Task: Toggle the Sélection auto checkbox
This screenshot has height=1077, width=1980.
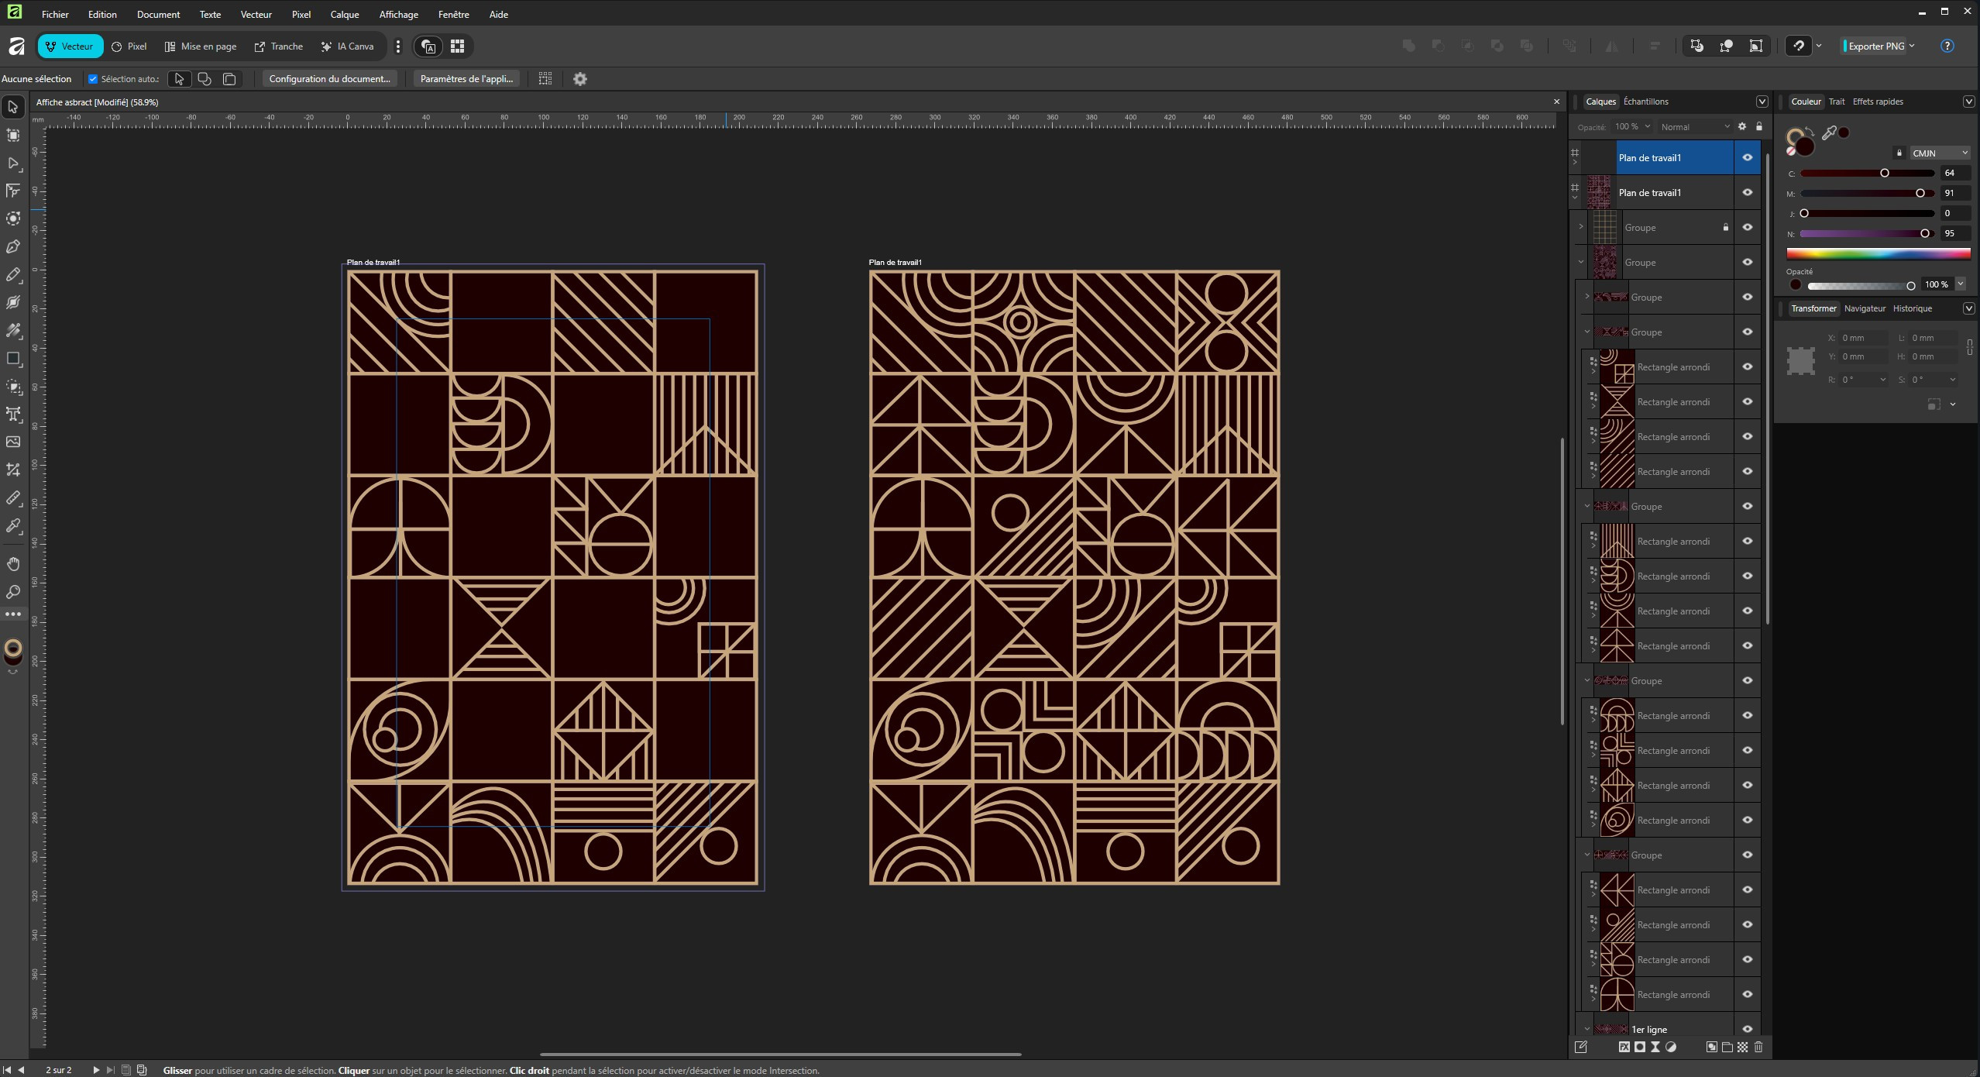Action: click(93, 79)
